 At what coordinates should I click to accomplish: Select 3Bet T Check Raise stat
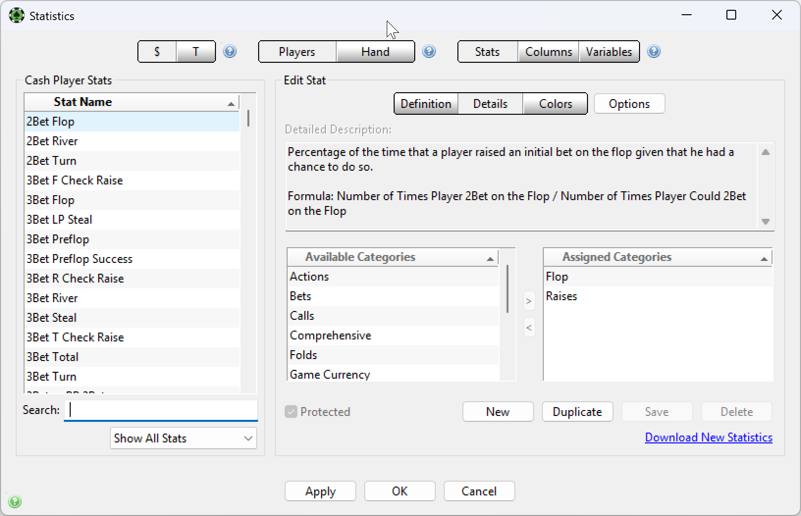(x=132, y=337)
